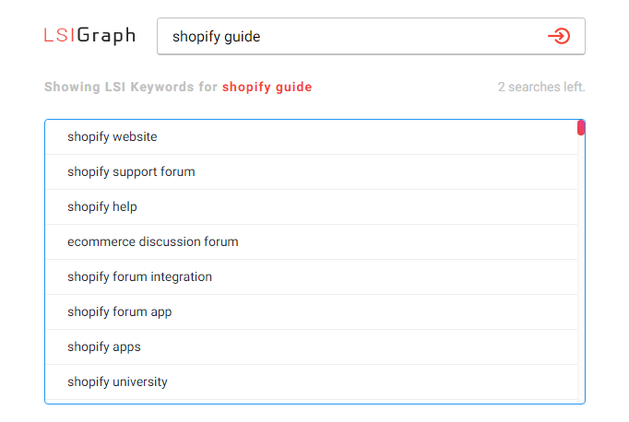
Task: Click the word guide in search box
Action: (x=243, y=37)
